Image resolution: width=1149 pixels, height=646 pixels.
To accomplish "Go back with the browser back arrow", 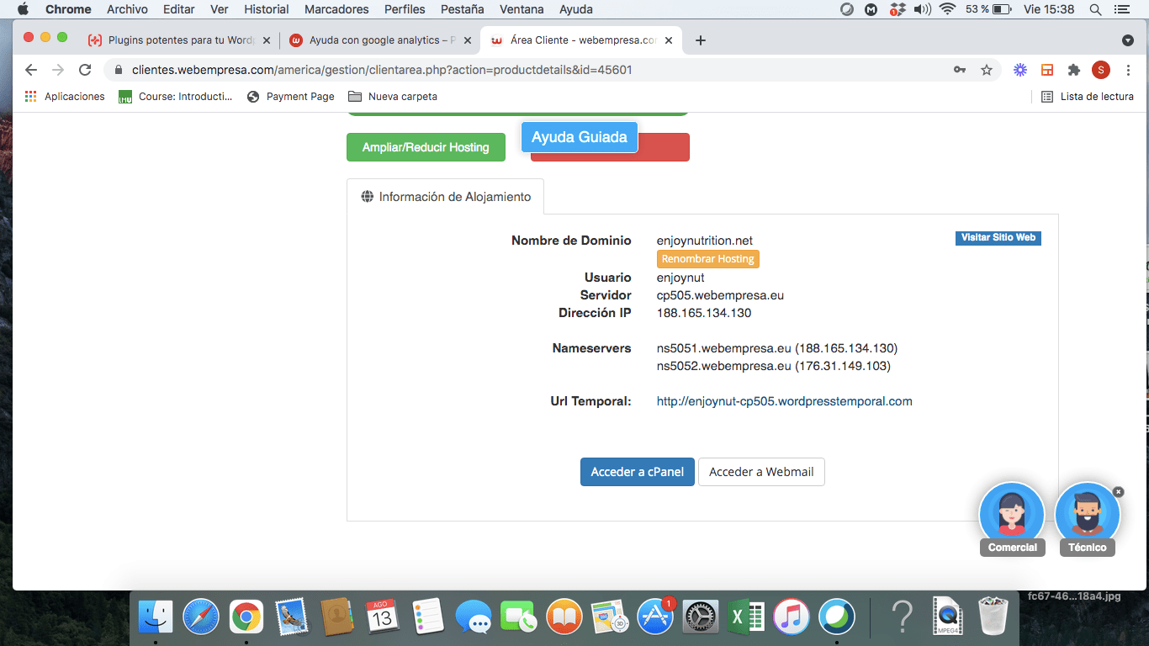I will 31,70.
